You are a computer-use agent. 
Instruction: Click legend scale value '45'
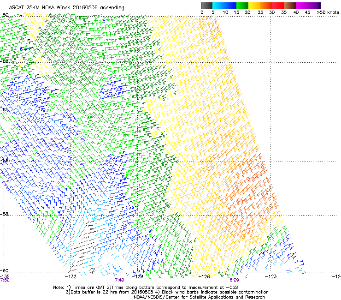point(307,12)
